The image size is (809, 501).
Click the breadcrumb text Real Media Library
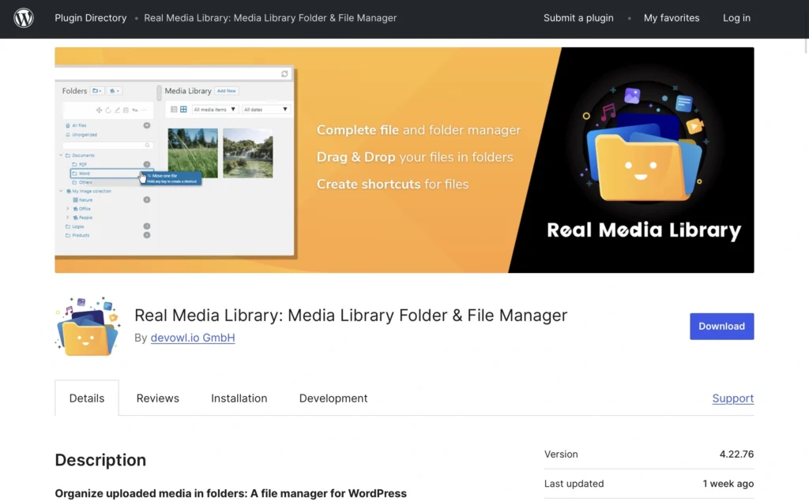coord(270,18)
